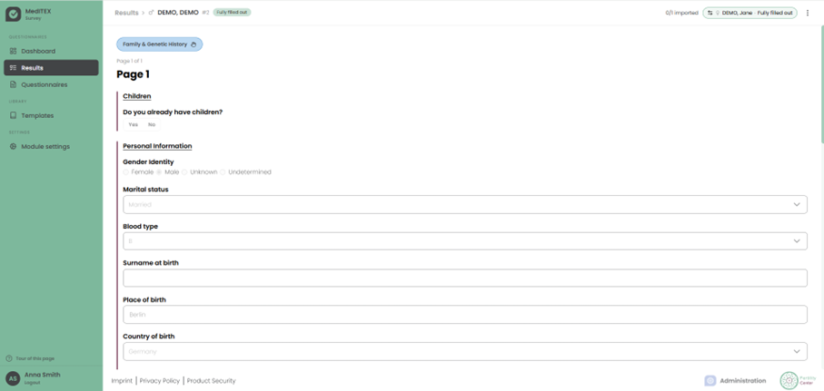Viewport: 824px width, 391px height.
Task: Select the Male gender radio button
Action: (x=159, y=172)
